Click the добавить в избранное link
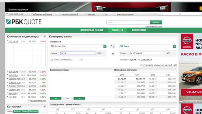Screen dimensions: 202x114 tap(42, 14)
